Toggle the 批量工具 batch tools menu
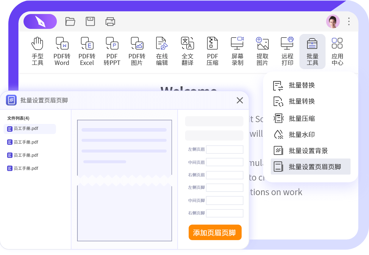 point(312,51)
